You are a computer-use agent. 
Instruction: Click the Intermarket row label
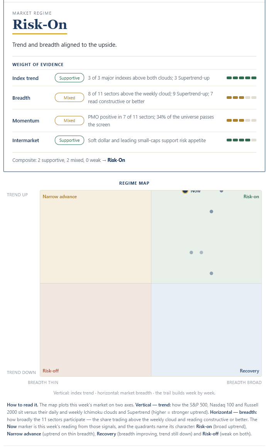coord(25,140)
